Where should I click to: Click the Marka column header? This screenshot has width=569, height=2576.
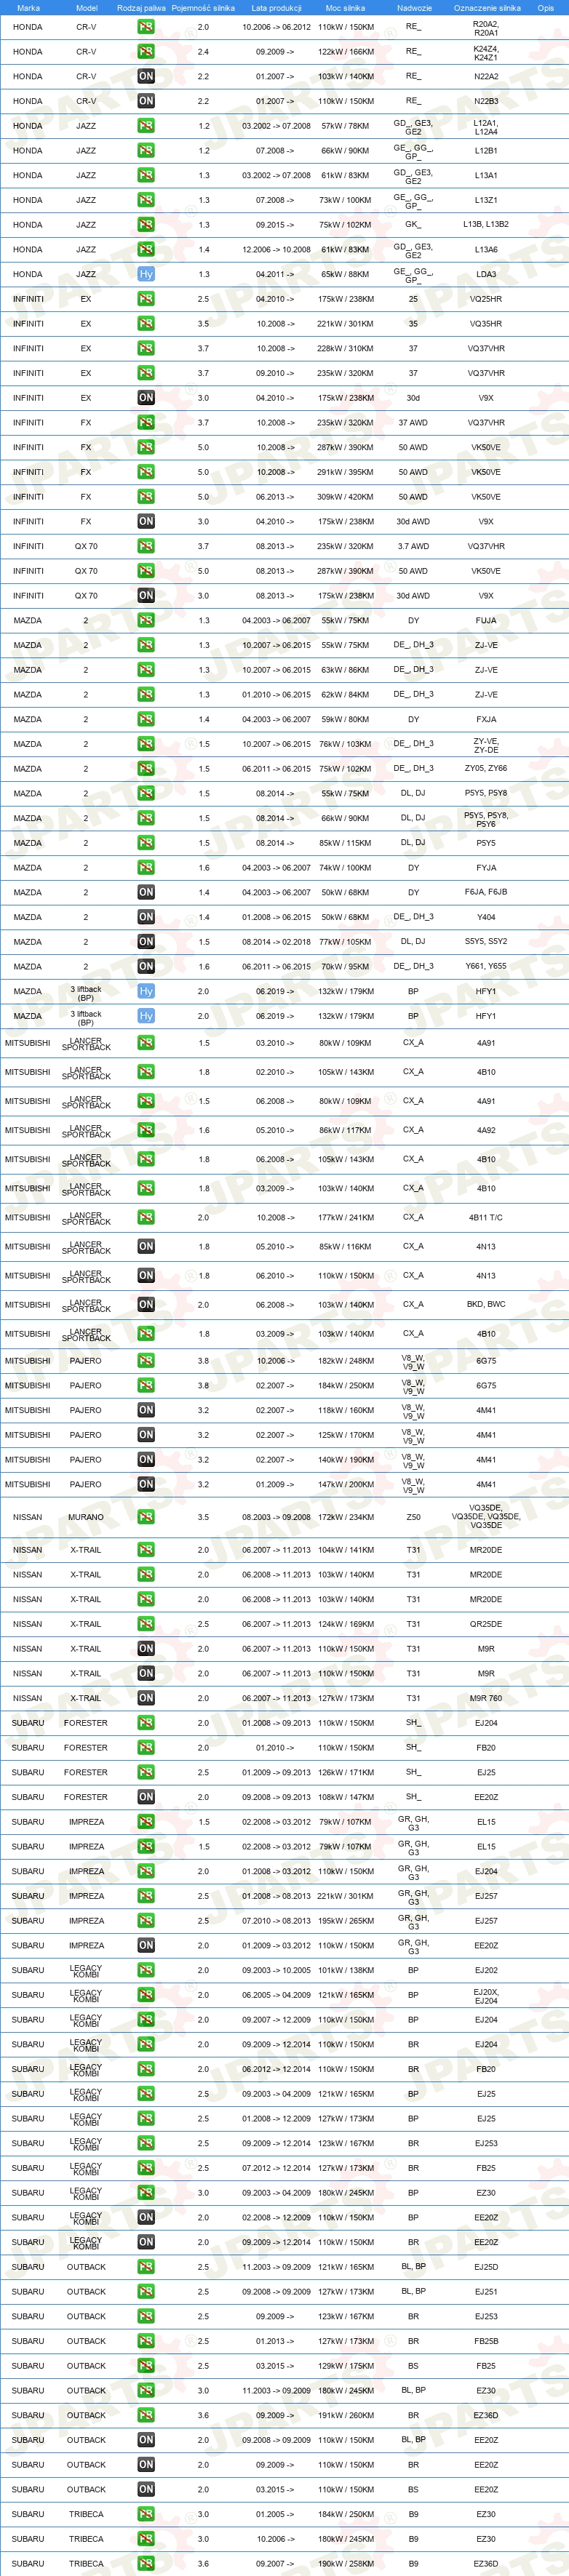click(x=28, y=8)
